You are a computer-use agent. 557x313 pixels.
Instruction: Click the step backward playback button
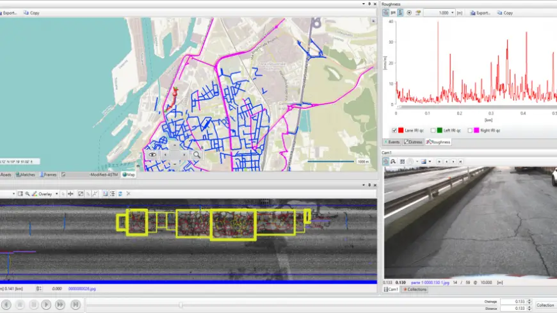pyautogui.click(x=6, y=305)
